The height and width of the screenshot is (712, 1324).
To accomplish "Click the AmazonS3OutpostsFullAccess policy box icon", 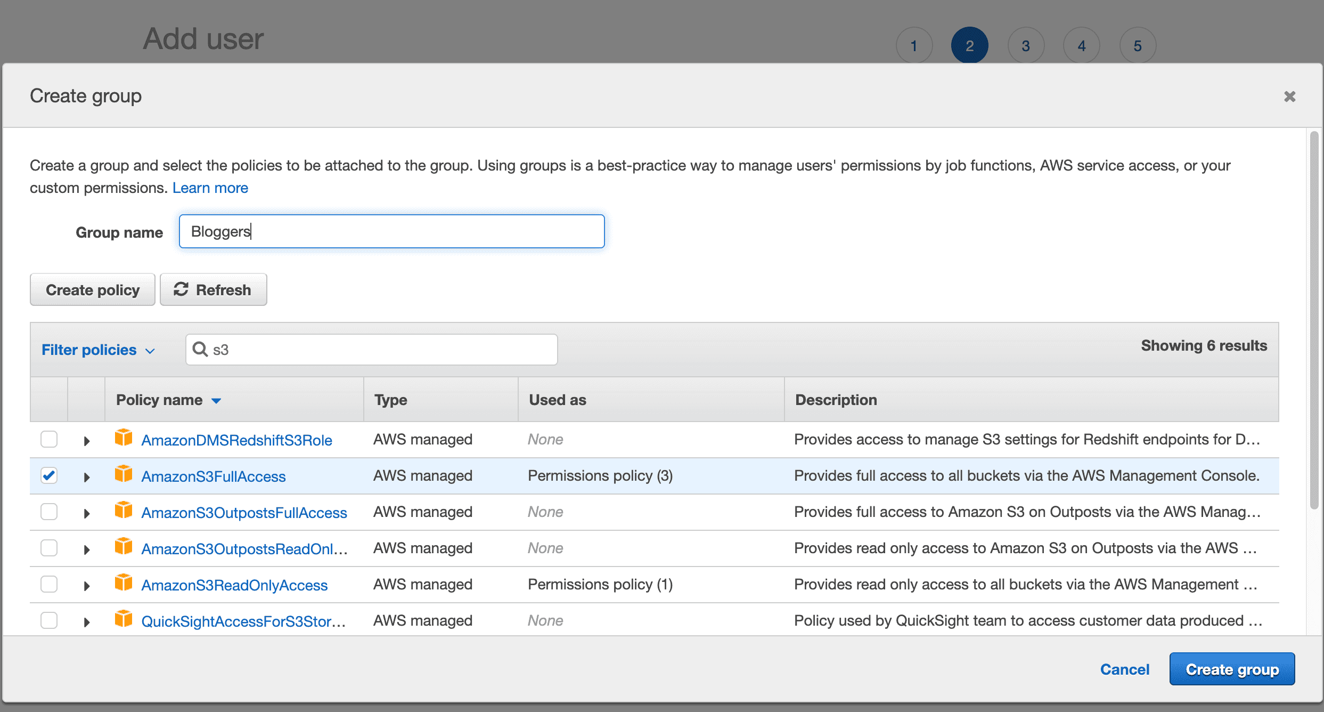I will 124,511.
